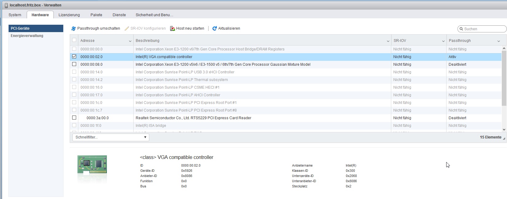The width and height of the screenshot is (507, 199).
Task: Expand the Adresse column header menu arrow
Action: coord(130,41)
